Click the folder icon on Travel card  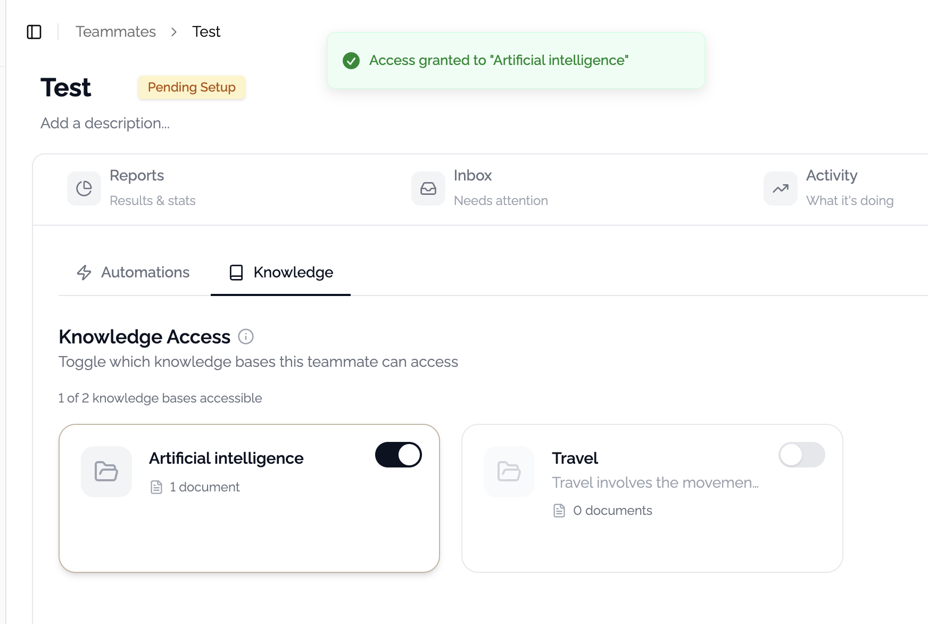click(x=508, y=471)
